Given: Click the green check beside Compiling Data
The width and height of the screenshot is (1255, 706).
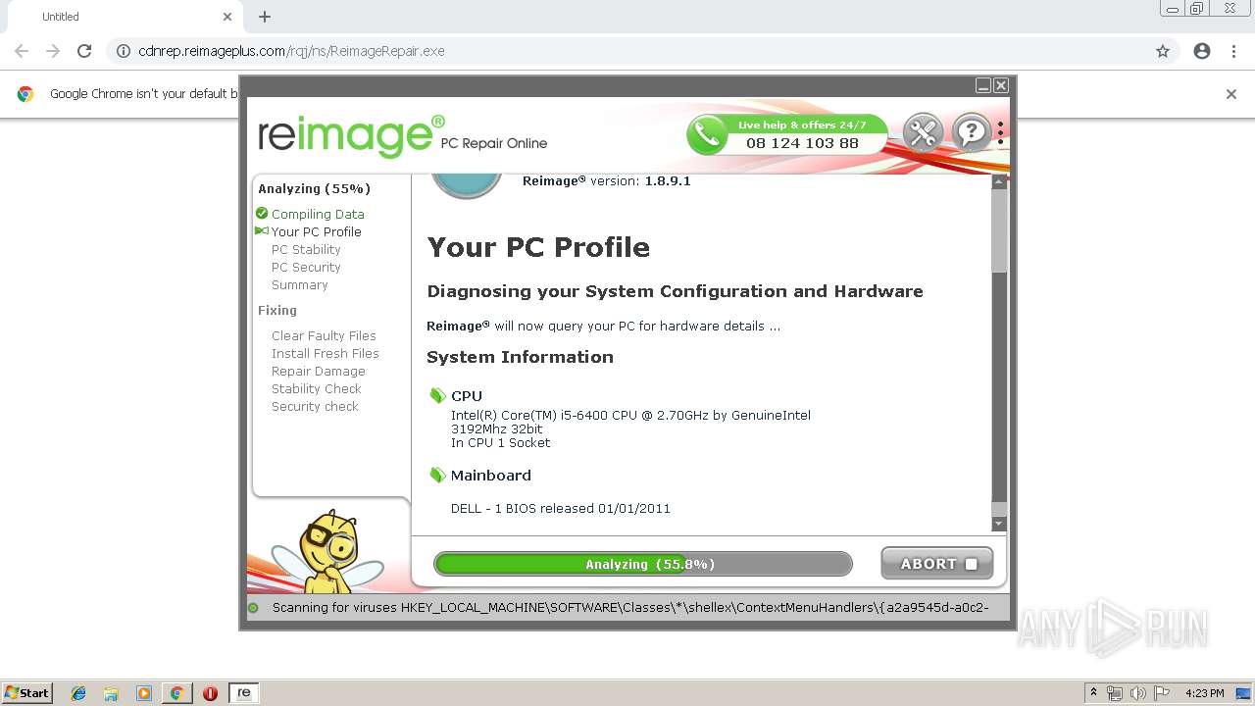Looking at the screenshot, I should coord(262,214).
